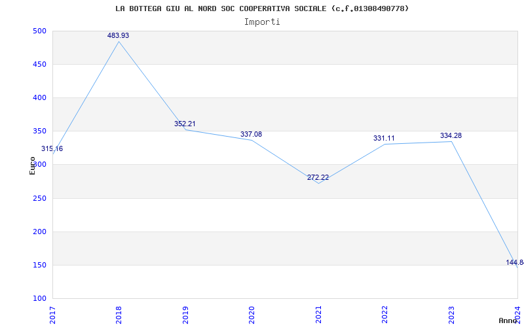Viewport: 524px width, 327px height.
Task: Click the 150 y-axis tick label
Action: (39, 266)
